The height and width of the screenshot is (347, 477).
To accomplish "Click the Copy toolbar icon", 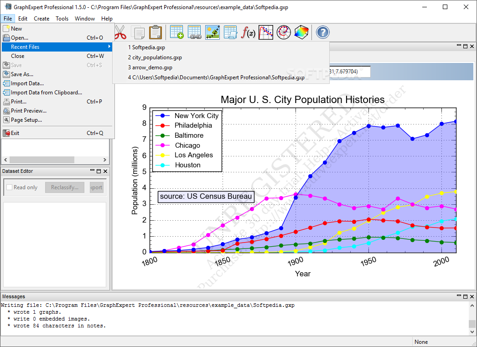I will [138, 32].
